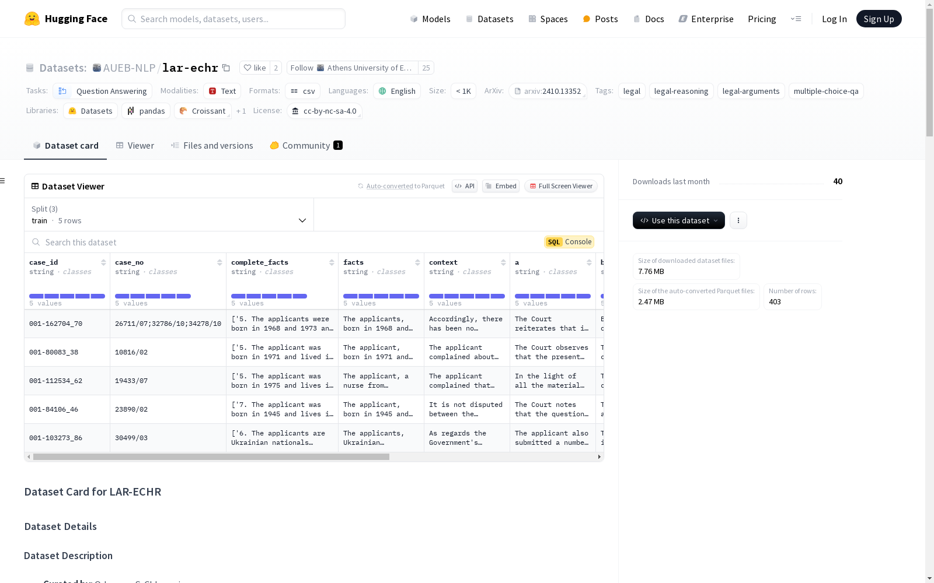Image resolution: width=934 pixels, height=583 pixels.
Task: Click the Question Answering task tag
Action: click(x=102, y=91)
